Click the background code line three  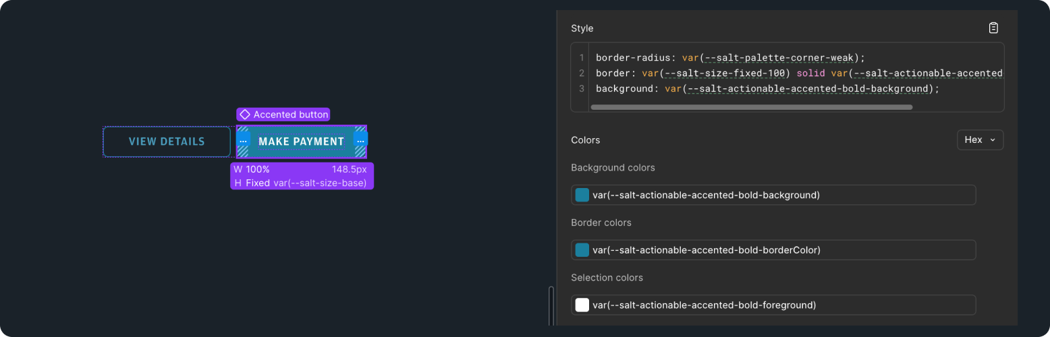coord(767,89)
